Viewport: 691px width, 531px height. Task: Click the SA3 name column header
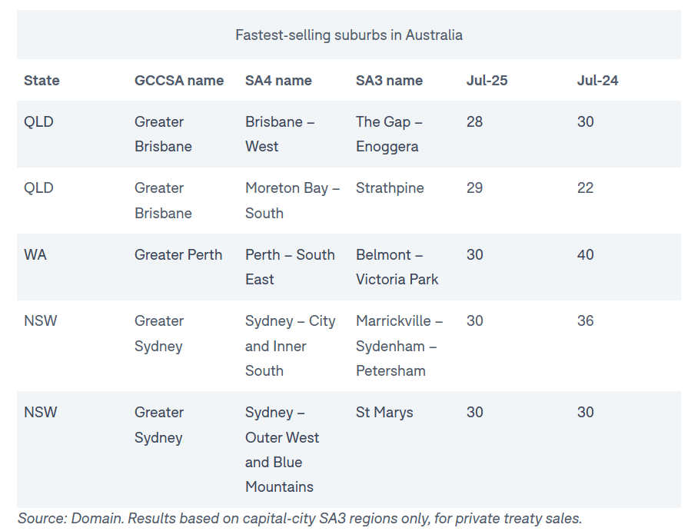tap(389, 80)
